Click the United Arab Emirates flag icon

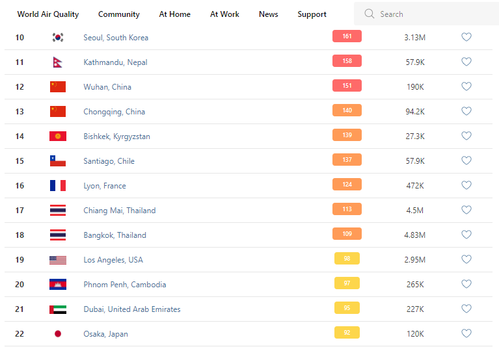(58, 309)
